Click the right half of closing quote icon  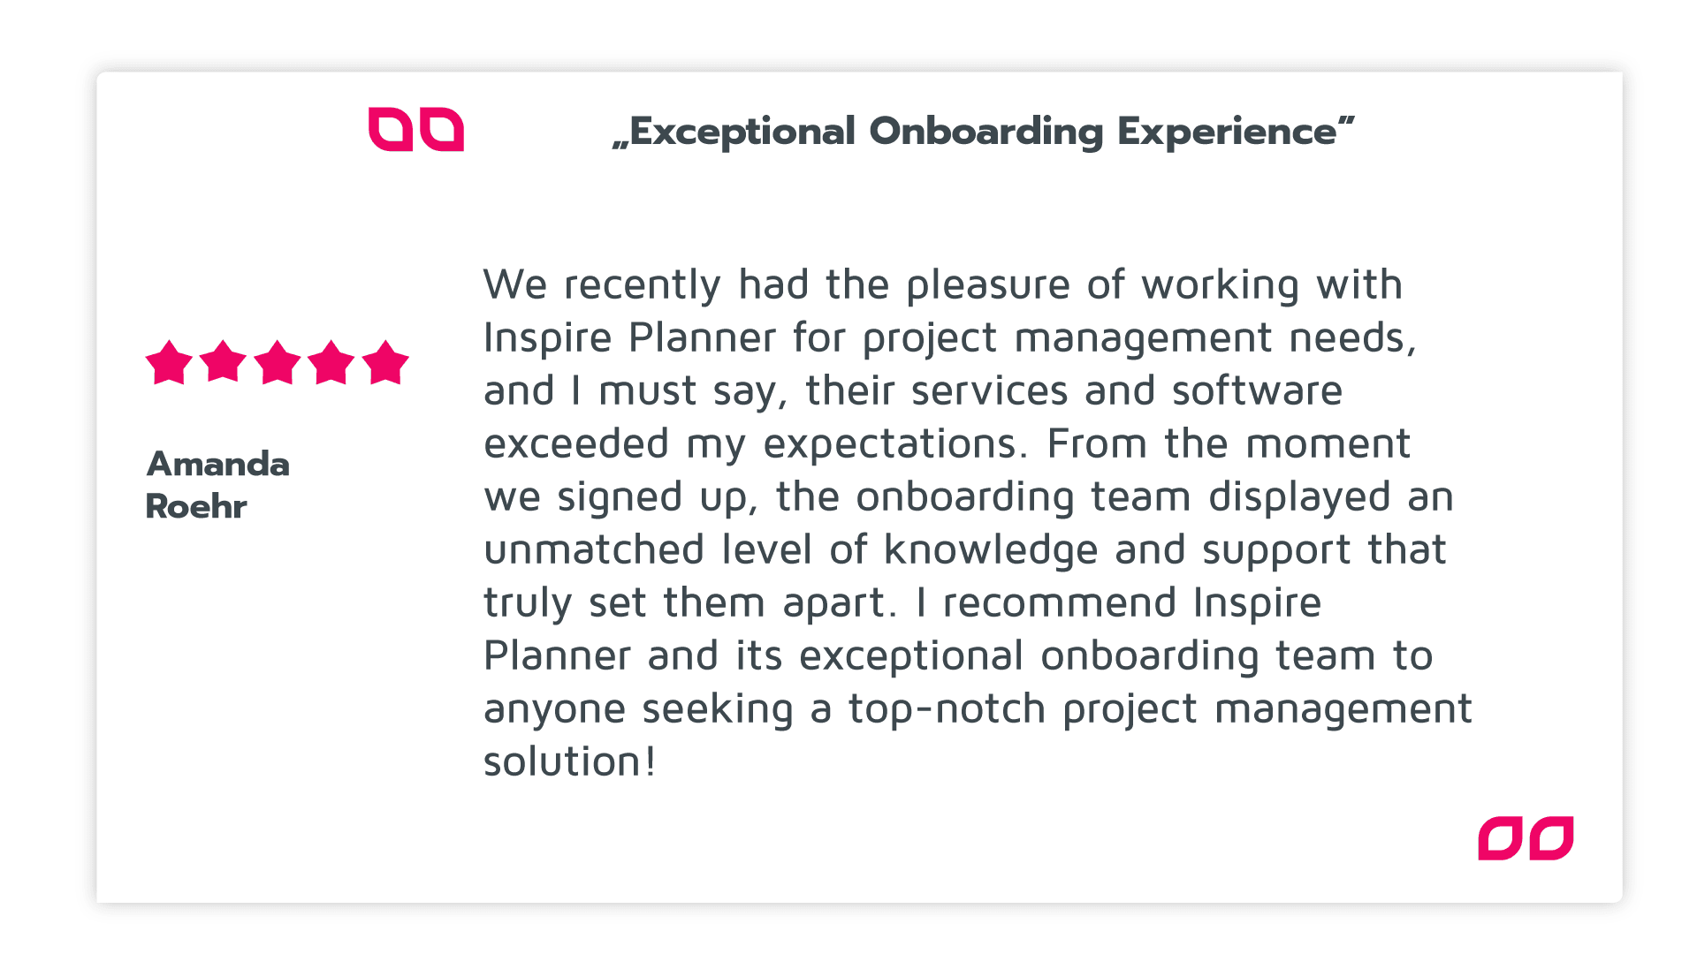click(x=1552, y=837)
